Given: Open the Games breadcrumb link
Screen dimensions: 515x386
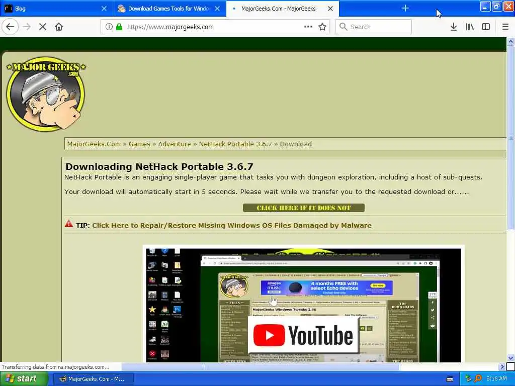Looking at the screenshot, I should 139,144.
